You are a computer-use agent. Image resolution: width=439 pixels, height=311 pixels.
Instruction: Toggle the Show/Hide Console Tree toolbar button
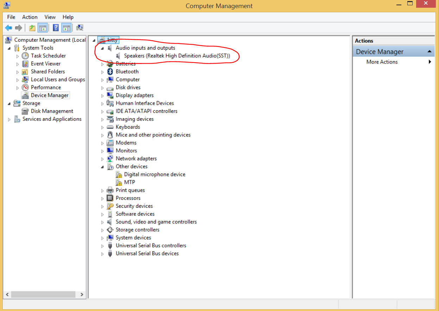(x=43, y=28)
